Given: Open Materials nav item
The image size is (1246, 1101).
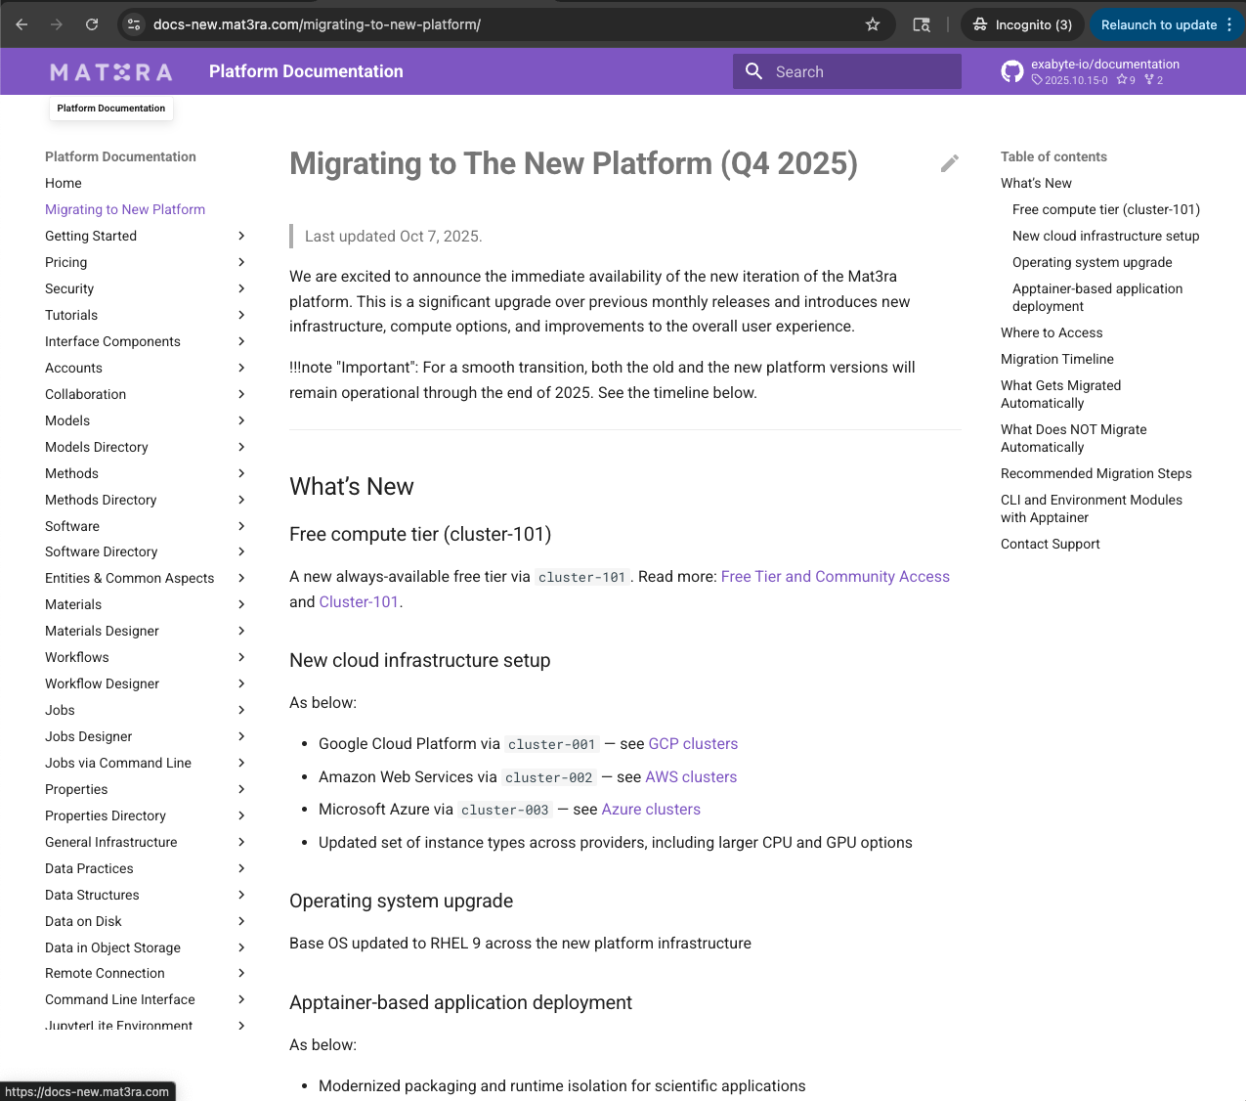Looking at the screenshot, I should (x=73, y=604).
